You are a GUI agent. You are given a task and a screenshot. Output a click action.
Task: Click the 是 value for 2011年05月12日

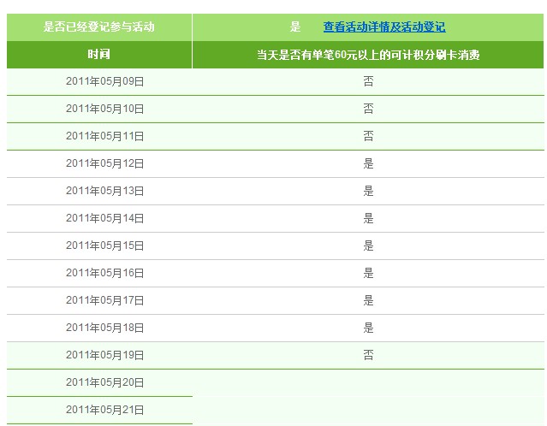[x=369, y=164]
